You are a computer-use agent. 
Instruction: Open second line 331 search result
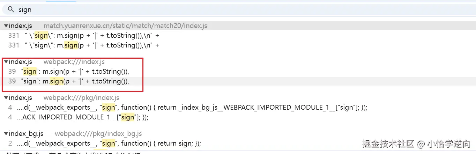(92, 45)
